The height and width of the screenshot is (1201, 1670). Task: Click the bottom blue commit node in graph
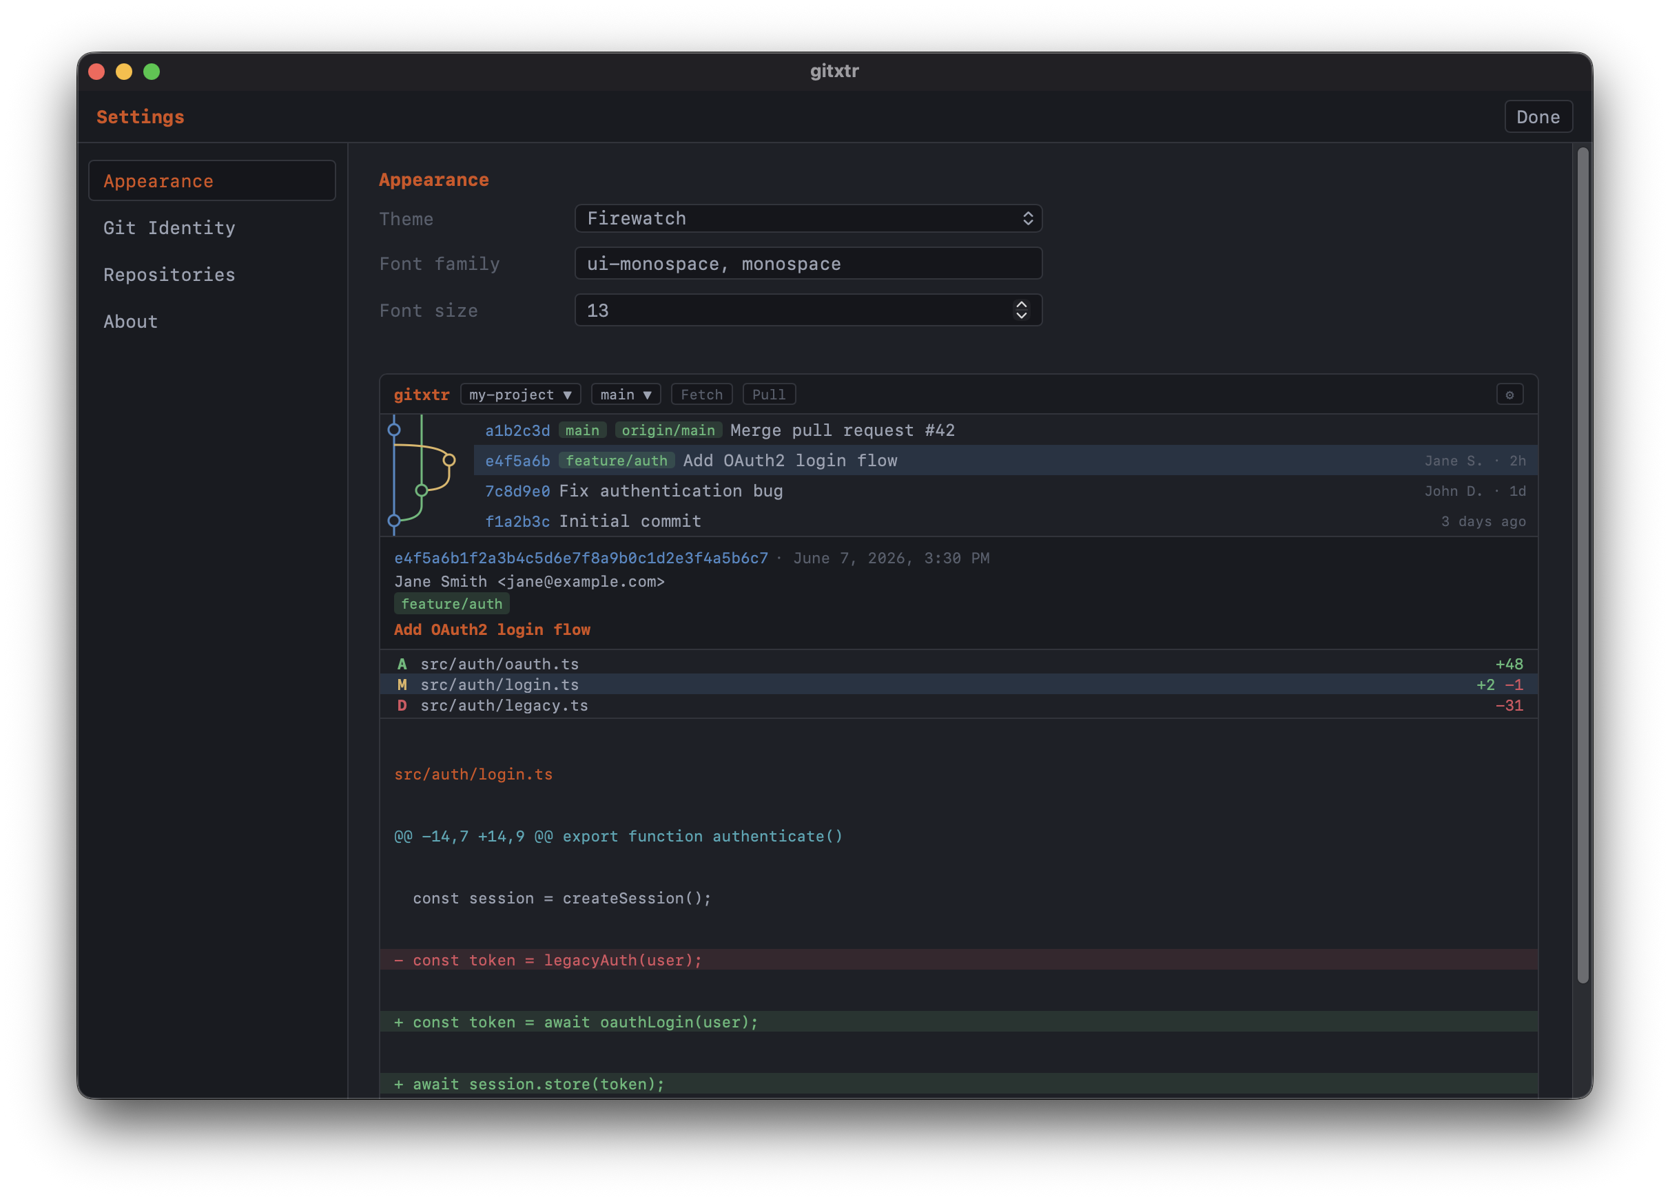click(x=394, y=521)
